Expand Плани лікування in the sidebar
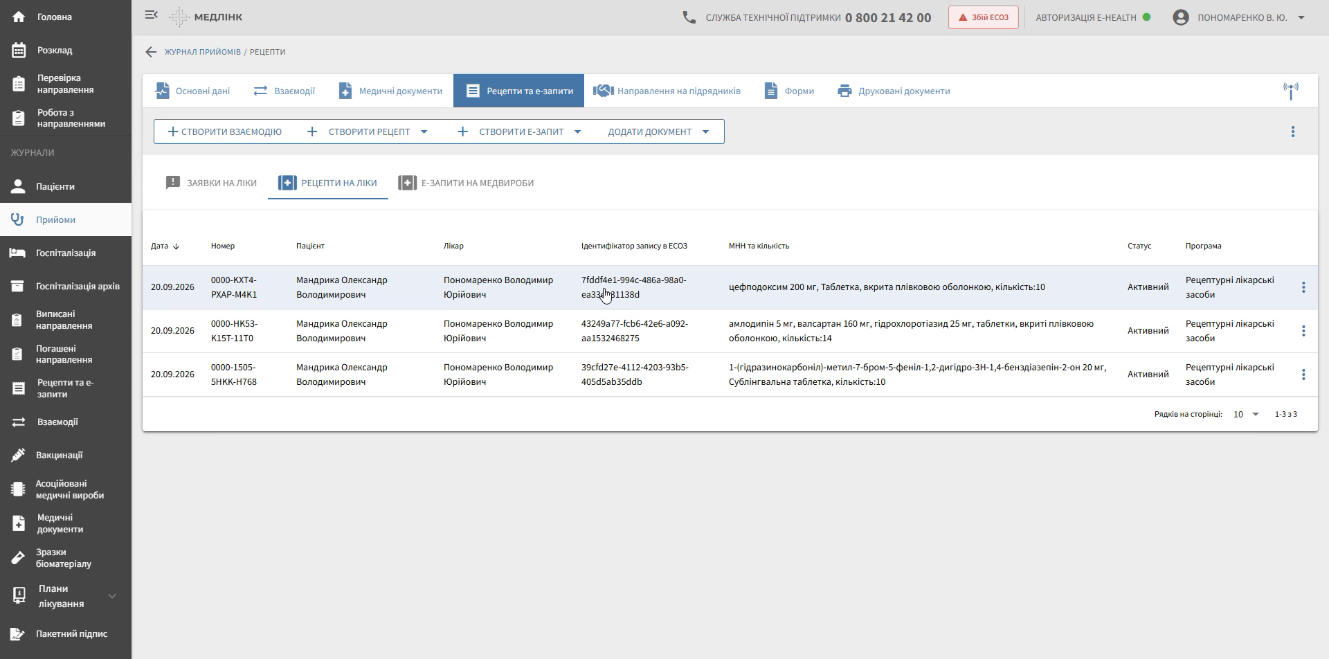Screen dimensions: 1329x659 [66, 596]
